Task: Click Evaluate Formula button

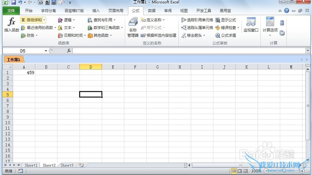Action: tap(226, 35)
